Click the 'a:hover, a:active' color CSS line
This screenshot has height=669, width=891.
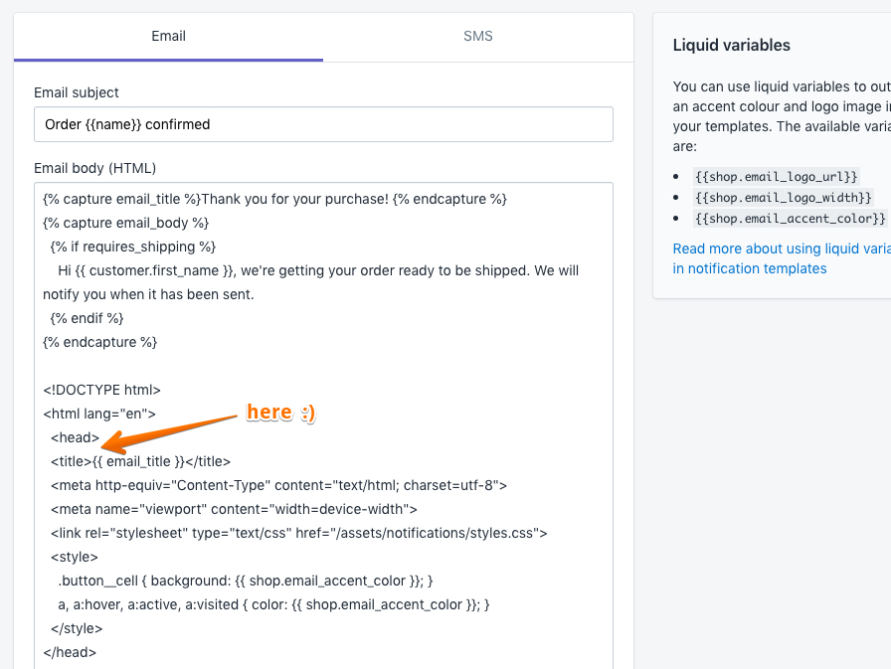pos(273,604)
